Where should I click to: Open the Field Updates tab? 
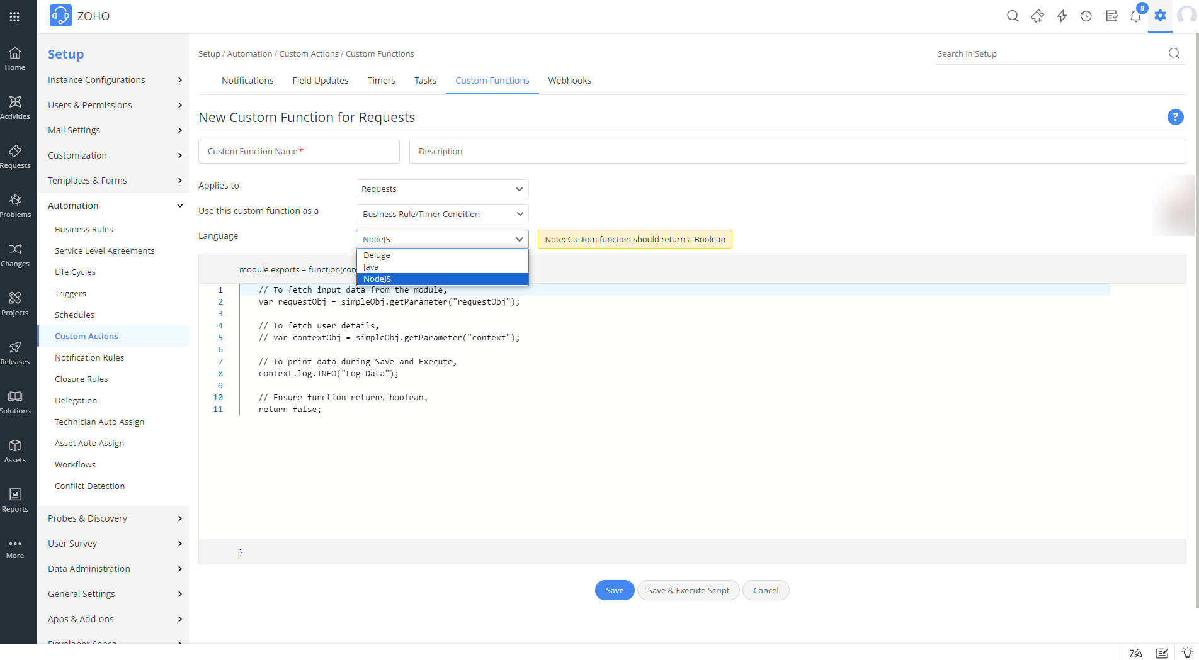320,81
